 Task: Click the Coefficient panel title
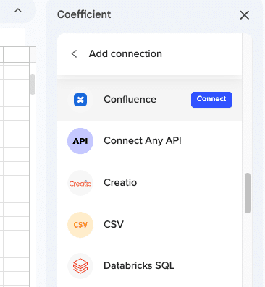click(84, 14)
